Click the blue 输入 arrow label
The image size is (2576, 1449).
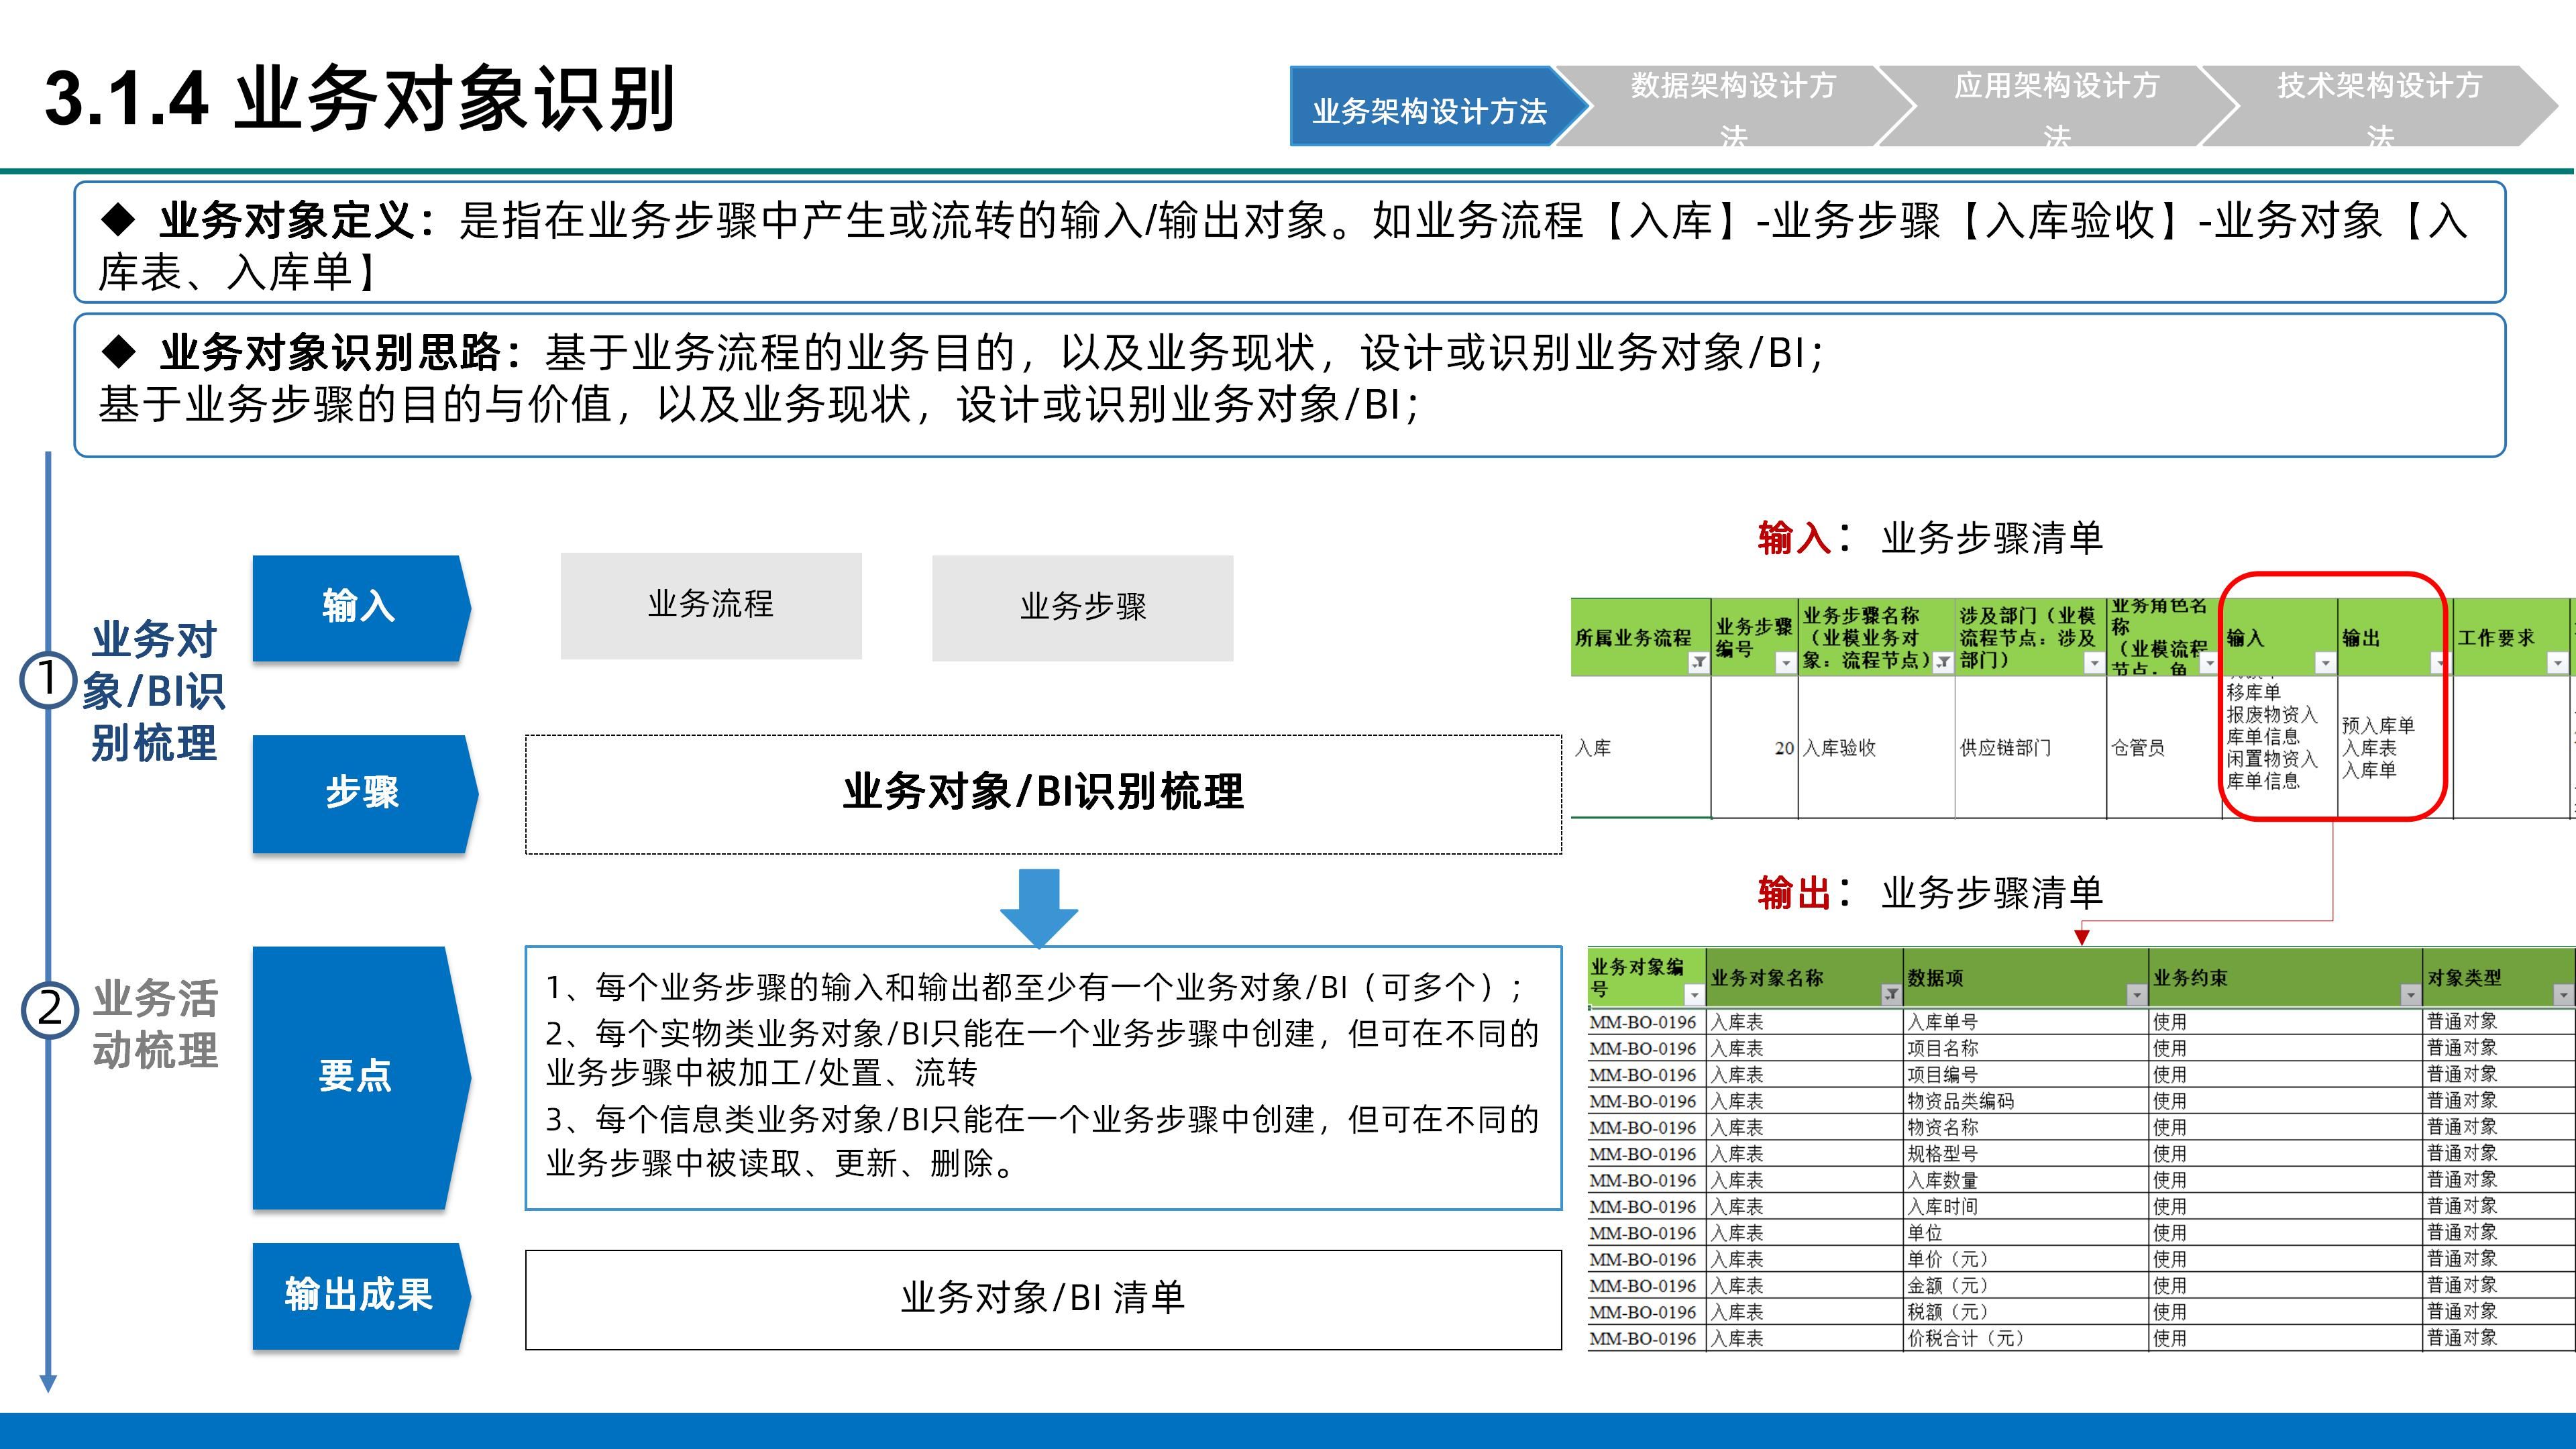click(360, 608)
